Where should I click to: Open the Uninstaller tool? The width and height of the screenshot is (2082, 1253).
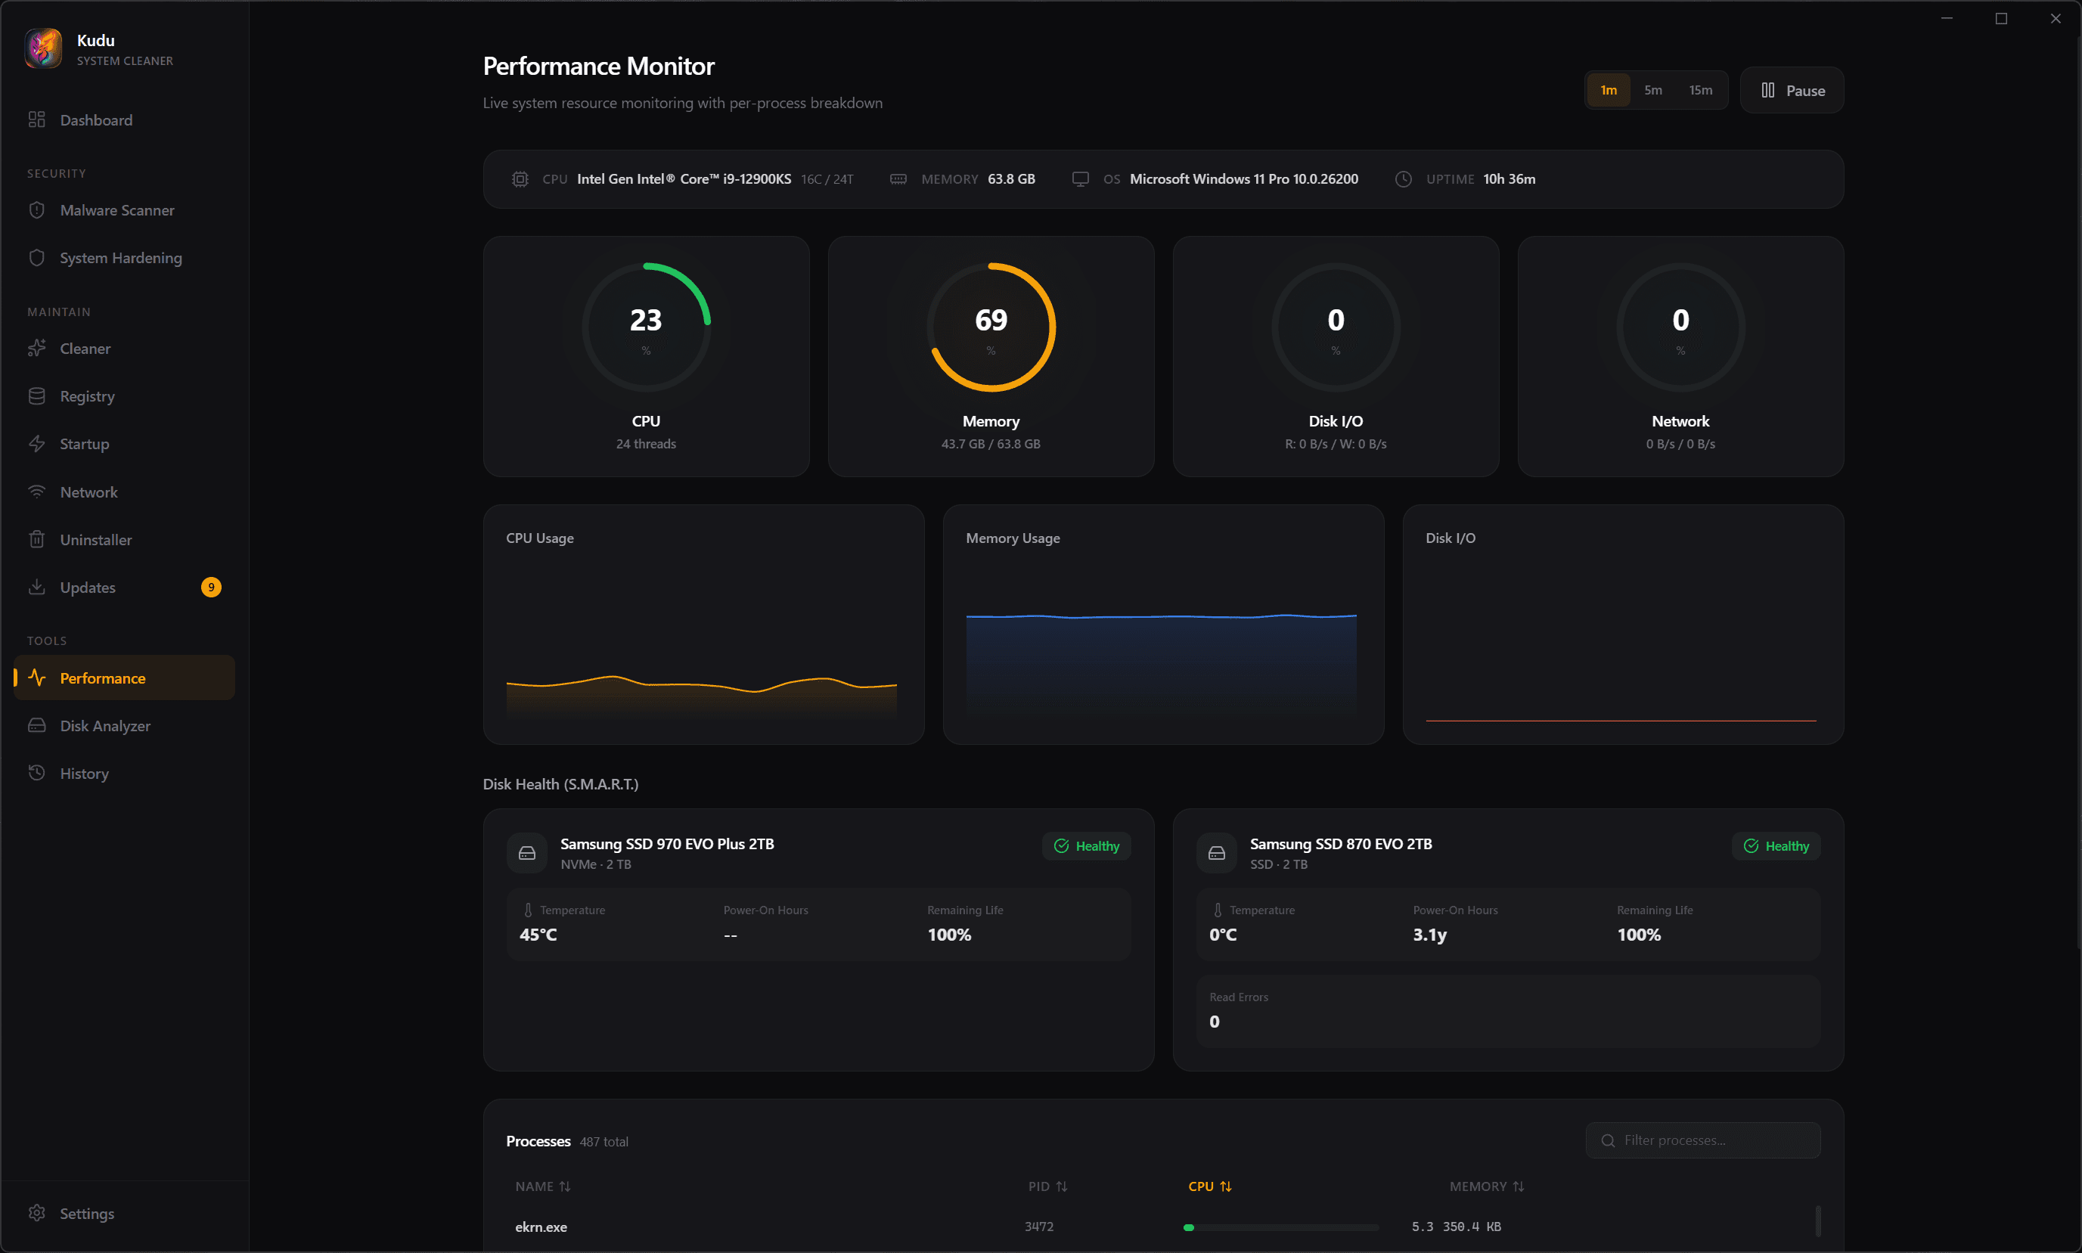(95, 539)
